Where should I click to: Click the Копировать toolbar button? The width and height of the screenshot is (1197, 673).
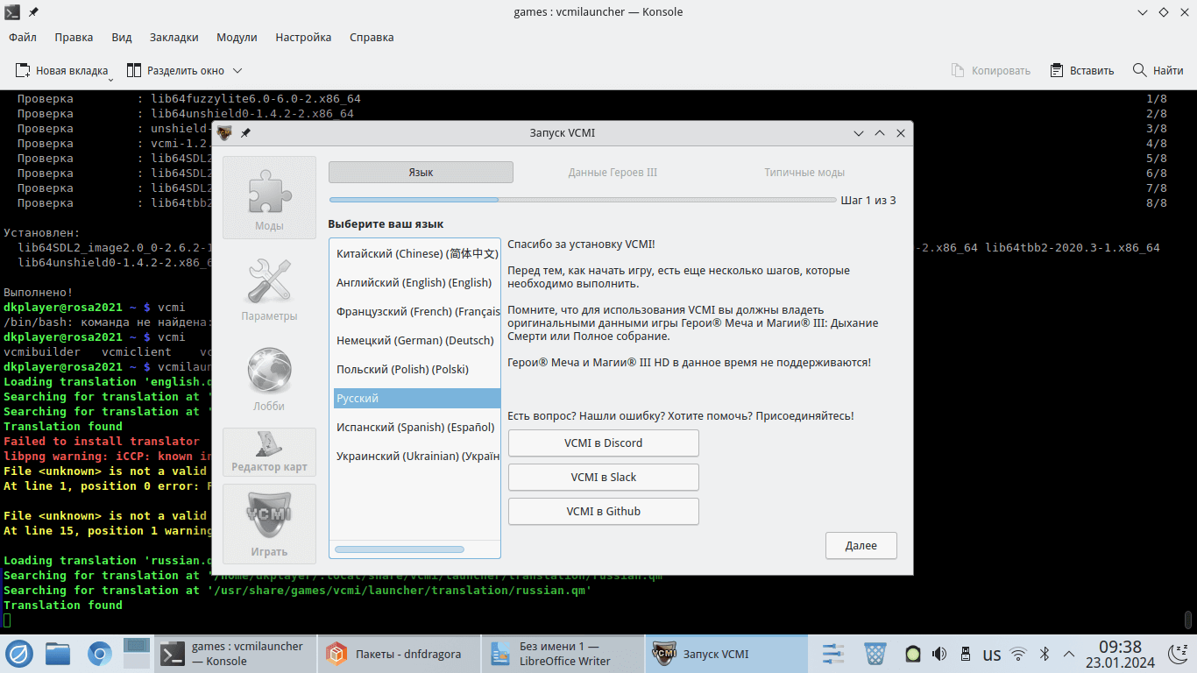point(991,70)
